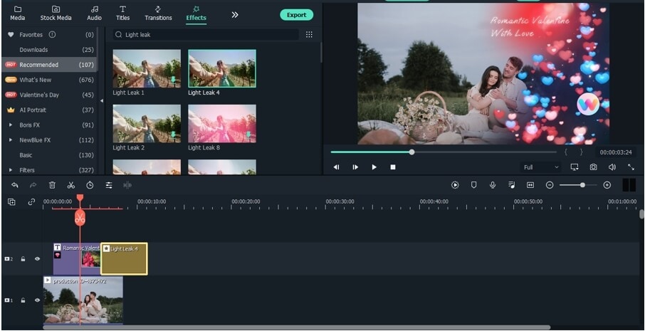Record voiceover with microphone icon
Viewport: 645px width, 331px height.
(x=493, y=185)
